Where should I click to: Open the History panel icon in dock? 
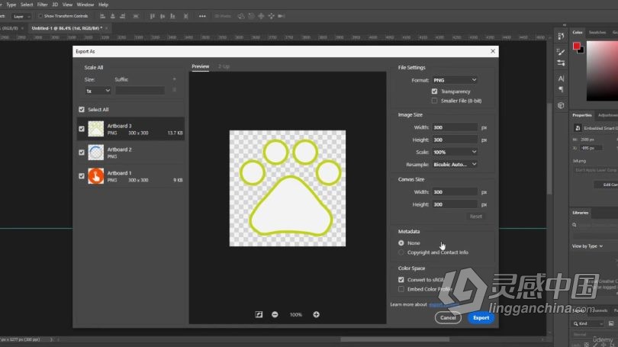[x=561, y=37]
